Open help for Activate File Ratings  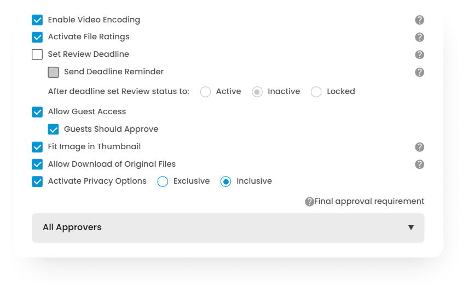coord(419,37)
